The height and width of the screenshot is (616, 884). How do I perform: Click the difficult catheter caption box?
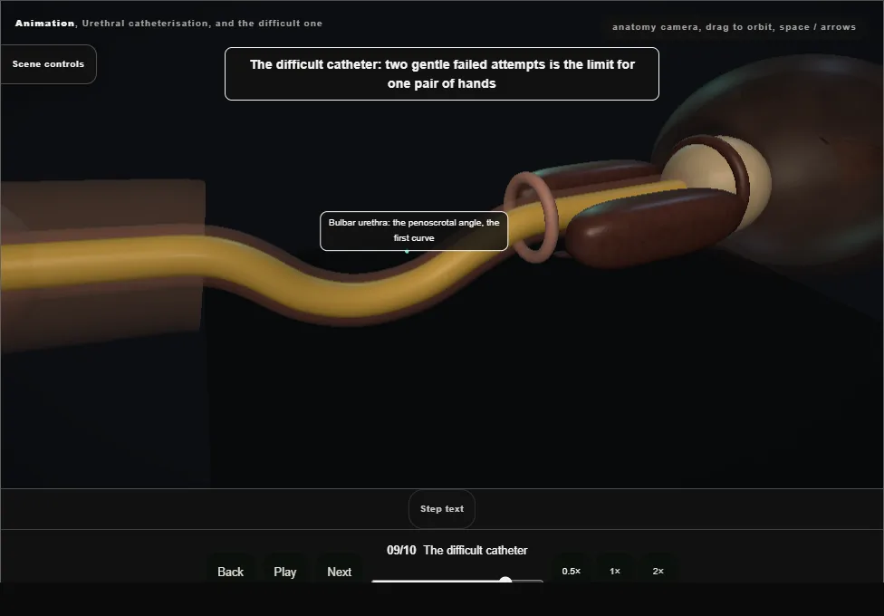tap(441, 74)
